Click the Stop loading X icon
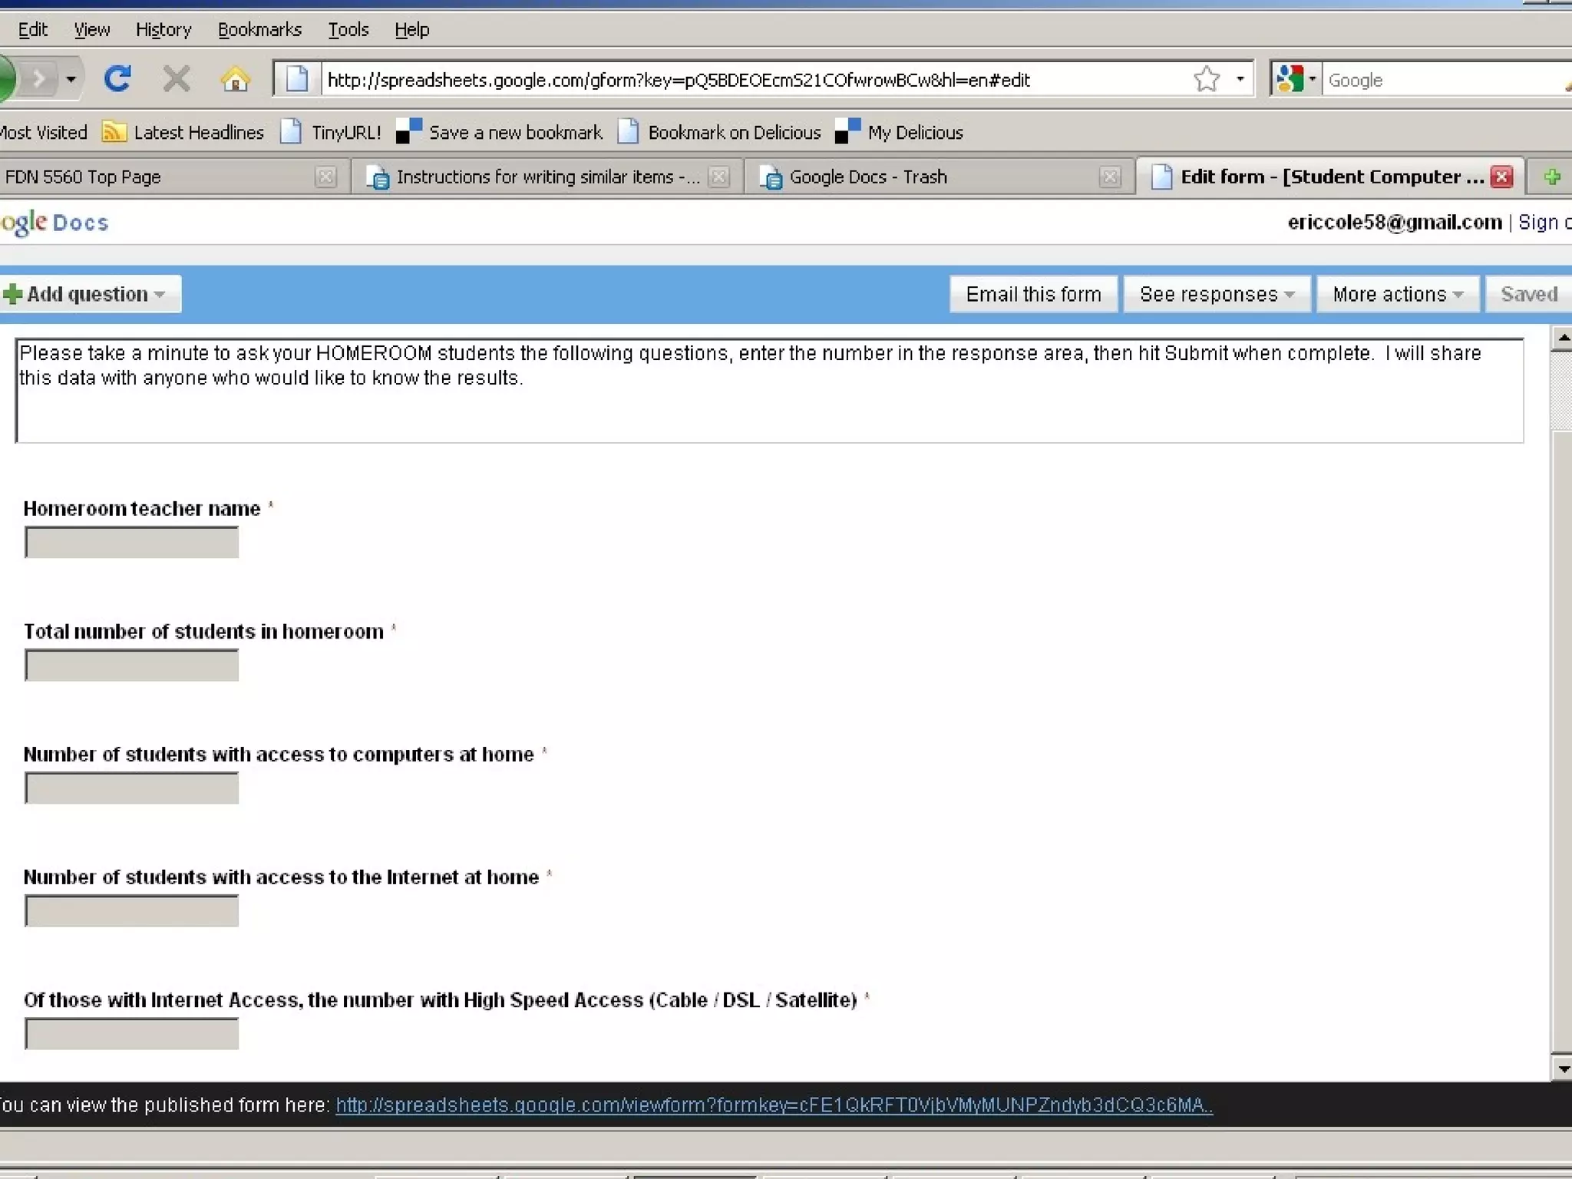Image resolution: width=1572 pixels, height=1179 pixels. (x=177, y=79)
